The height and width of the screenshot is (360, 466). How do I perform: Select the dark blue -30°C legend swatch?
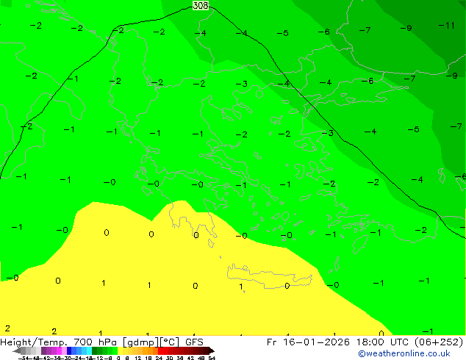click(x=69, y=350)
